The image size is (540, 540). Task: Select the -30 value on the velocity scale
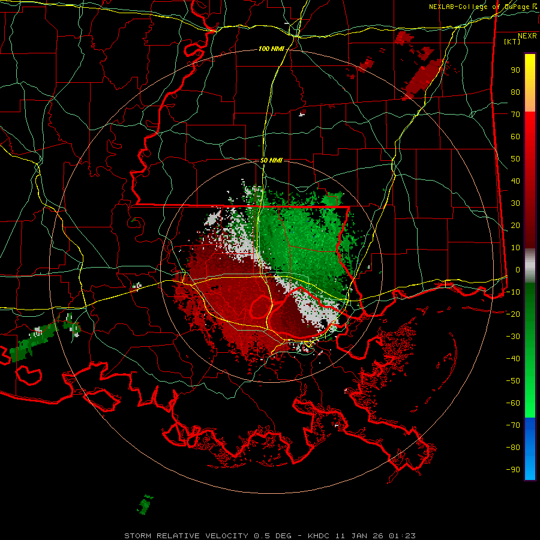point(513,337)
